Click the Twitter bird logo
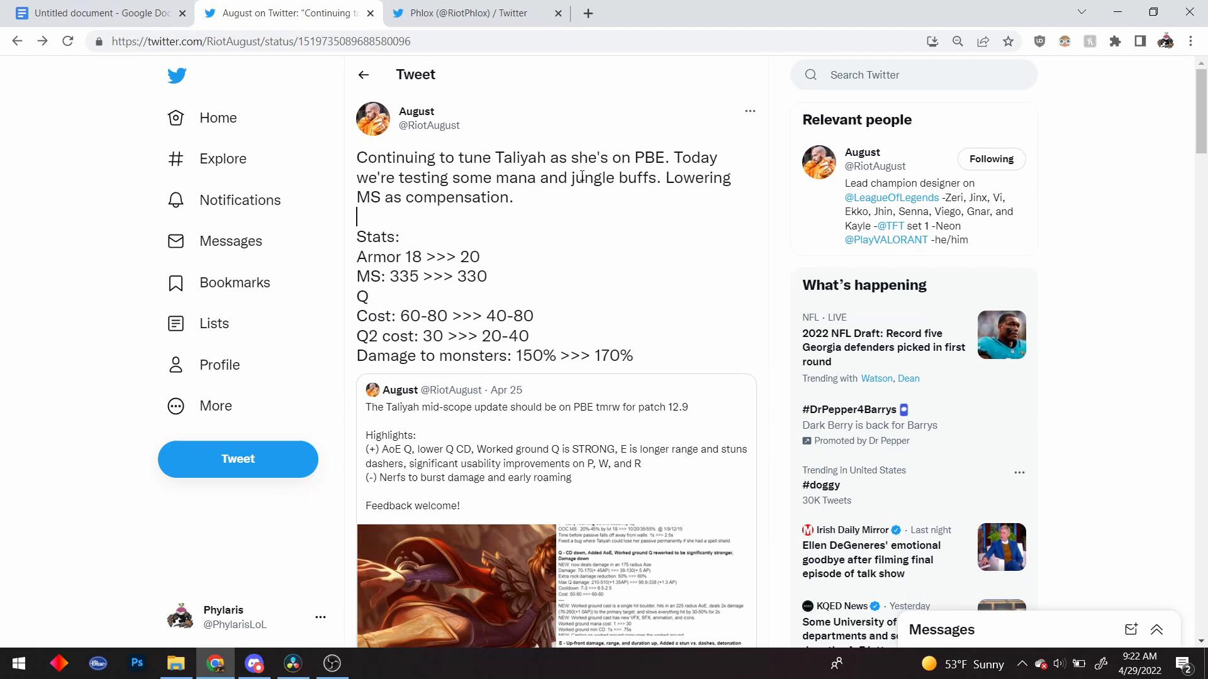Screen dimensions: 1208x679 pyautogui.click(x=177, y=75)
